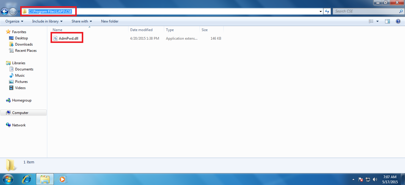Open the Organize menu
This screenshot has height=185, width=405.
[14, 21]
